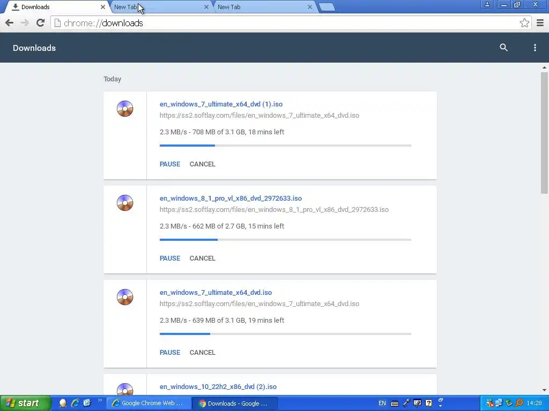Open the Windows Start menu
Viewport: 549px width, 411px height.
pos(25,404)
